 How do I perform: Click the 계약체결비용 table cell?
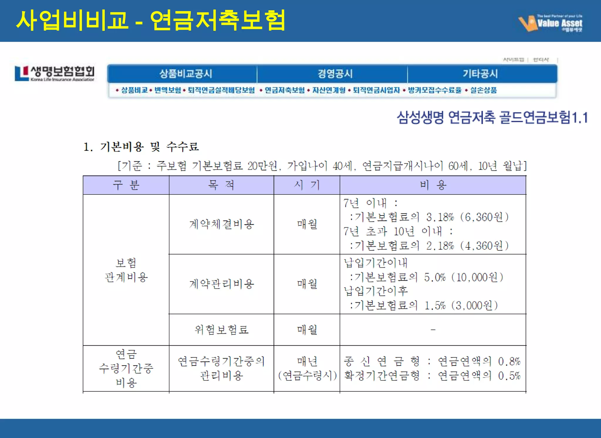point(222,224)
